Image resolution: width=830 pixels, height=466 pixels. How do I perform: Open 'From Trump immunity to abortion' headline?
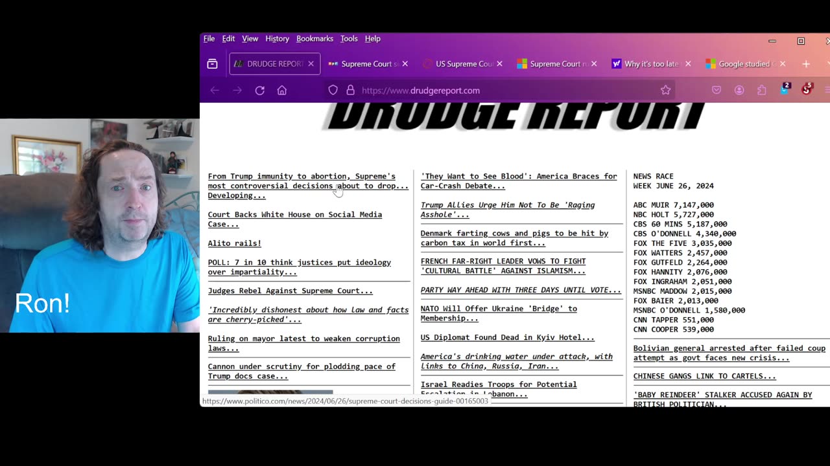308,186
